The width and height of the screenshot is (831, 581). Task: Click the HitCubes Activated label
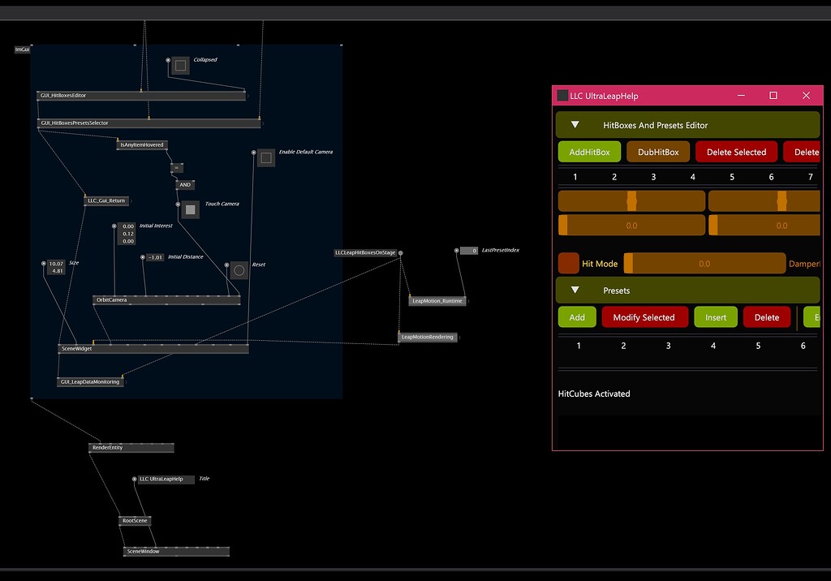(594, 394)
